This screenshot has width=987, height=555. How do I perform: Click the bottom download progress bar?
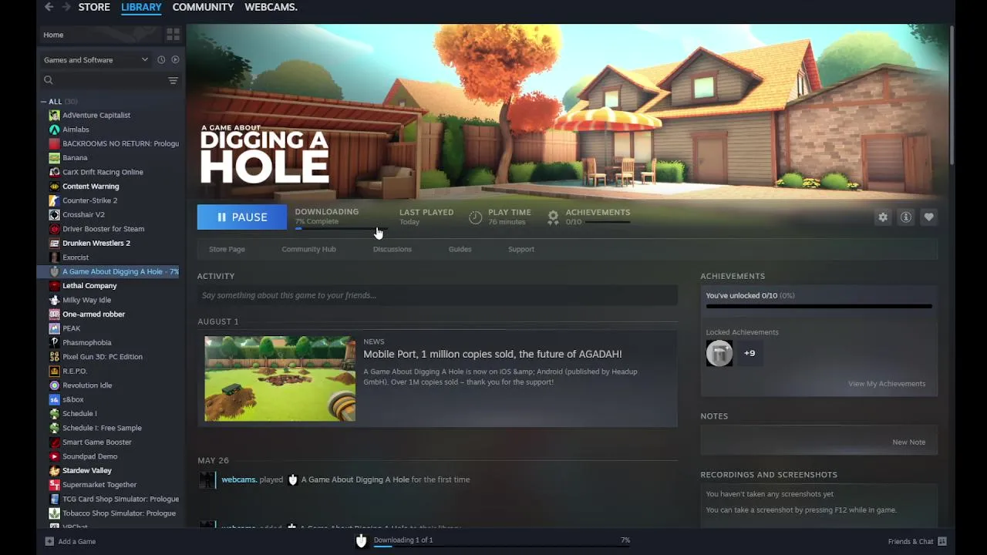(502, 547)
